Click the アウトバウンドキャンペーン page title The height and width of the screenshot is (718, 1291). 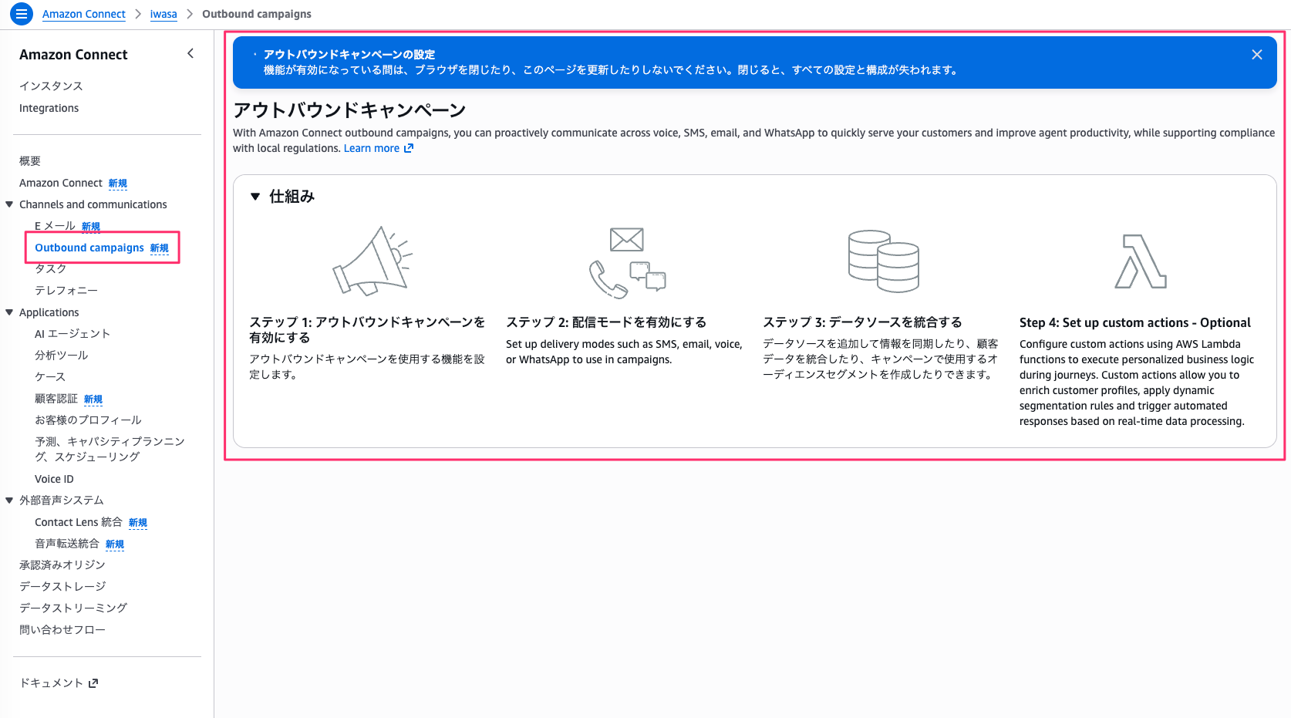tap(349, 110)
